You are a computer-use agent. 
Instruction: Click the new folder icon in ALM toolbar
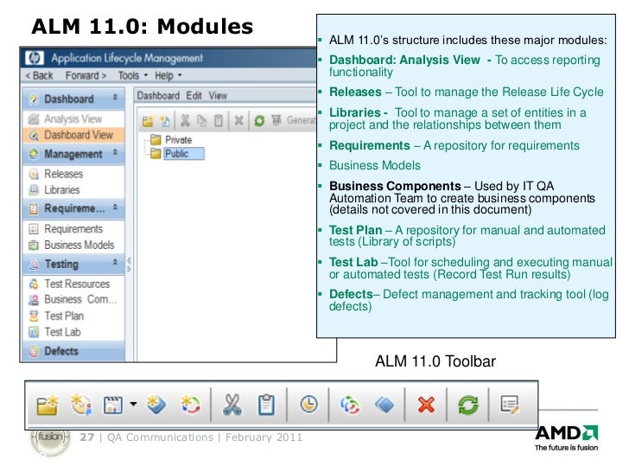pos(47,405)
